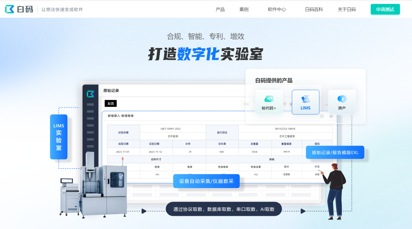Click the mockup sidebar logo icon
Viewport: 412px width, 229px height.
[x=90, y=94]
